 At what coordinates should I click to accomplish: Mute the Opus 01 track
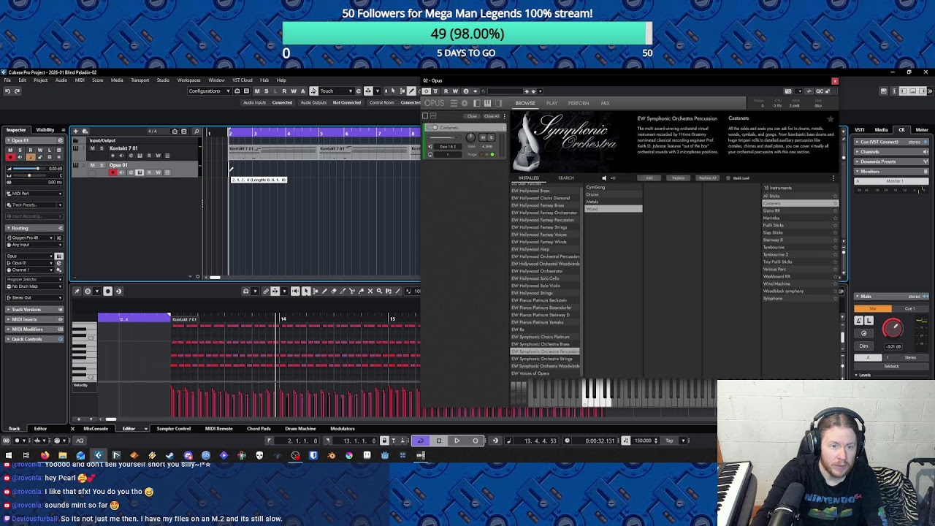tap(92, 165)
